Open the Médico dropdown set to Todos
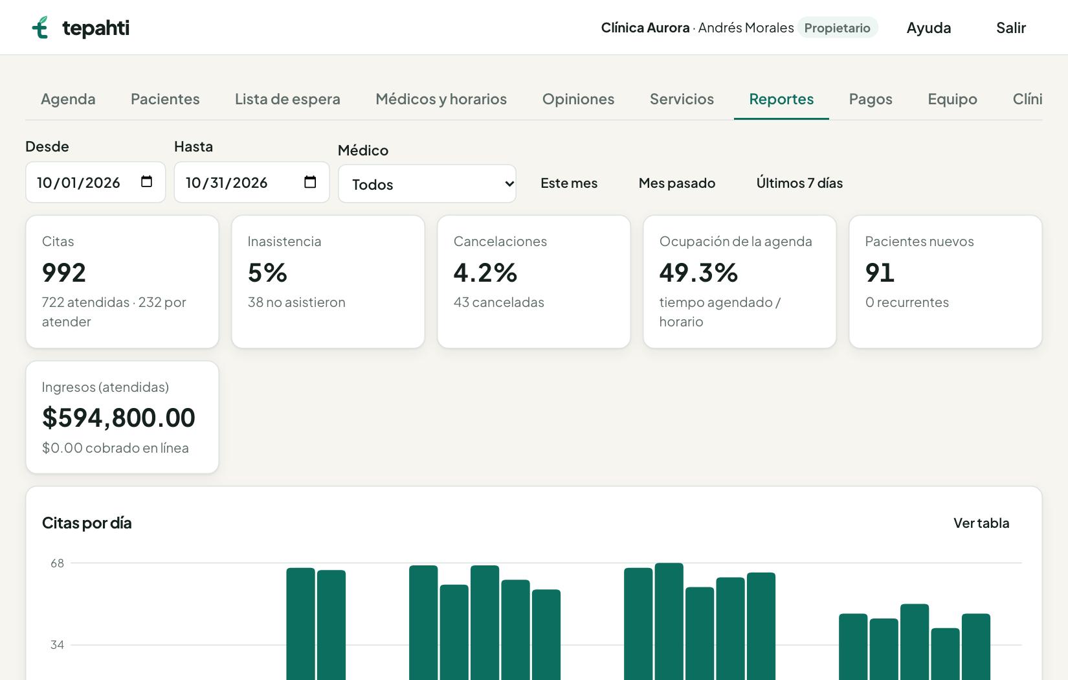Viewport: 1068px width, 680px height. [427, 184]
